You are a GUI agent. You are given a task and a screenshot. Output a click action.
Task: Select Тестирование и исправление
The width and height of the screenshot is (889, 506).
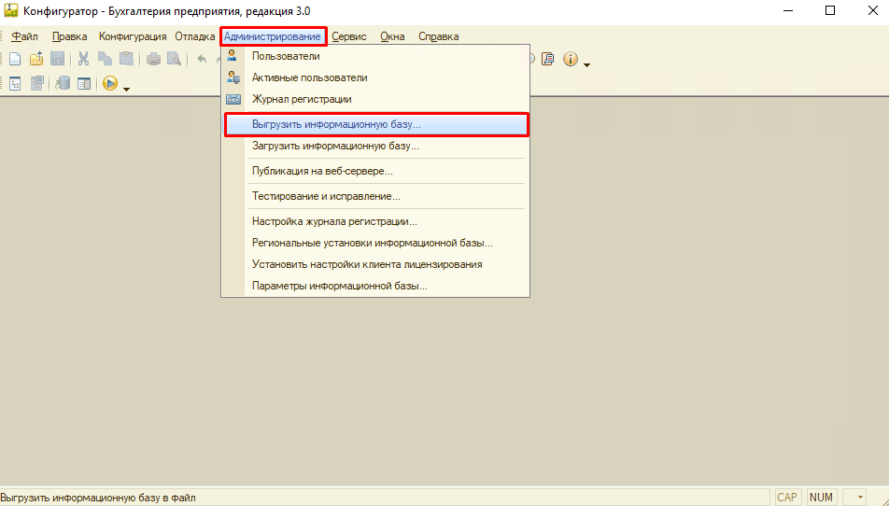(x=375, y=197)
